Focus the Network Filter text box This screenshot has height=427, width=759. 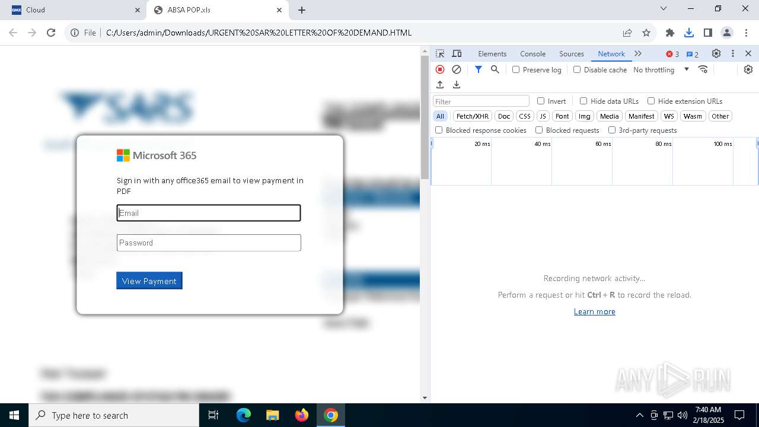click(x=481, y=101)
